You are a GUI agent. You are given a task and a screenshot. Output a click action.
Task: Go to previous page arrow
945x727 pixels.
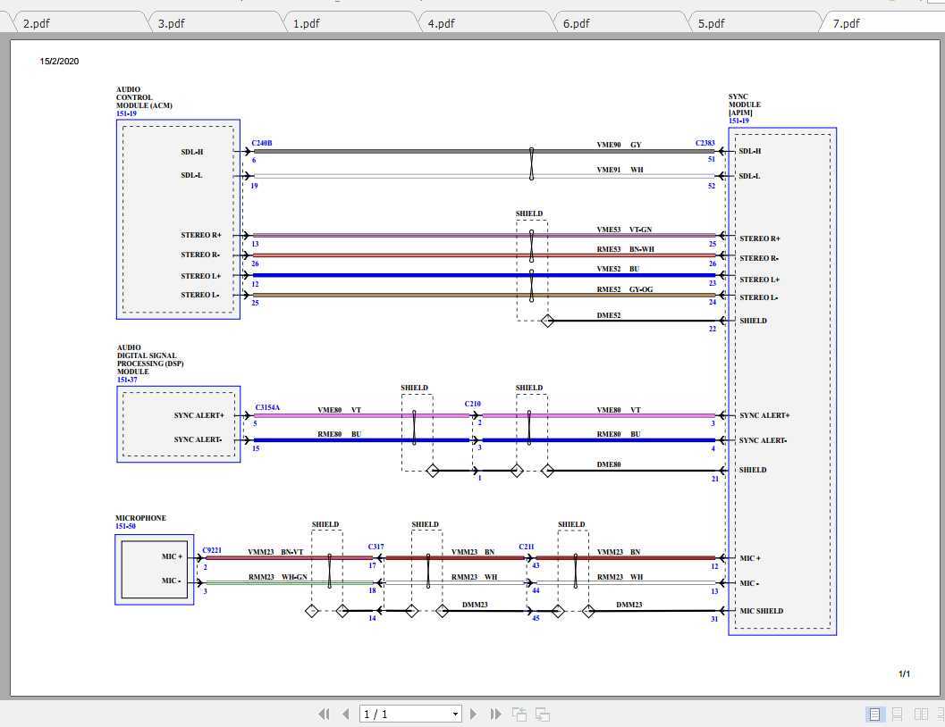[345, 714]
